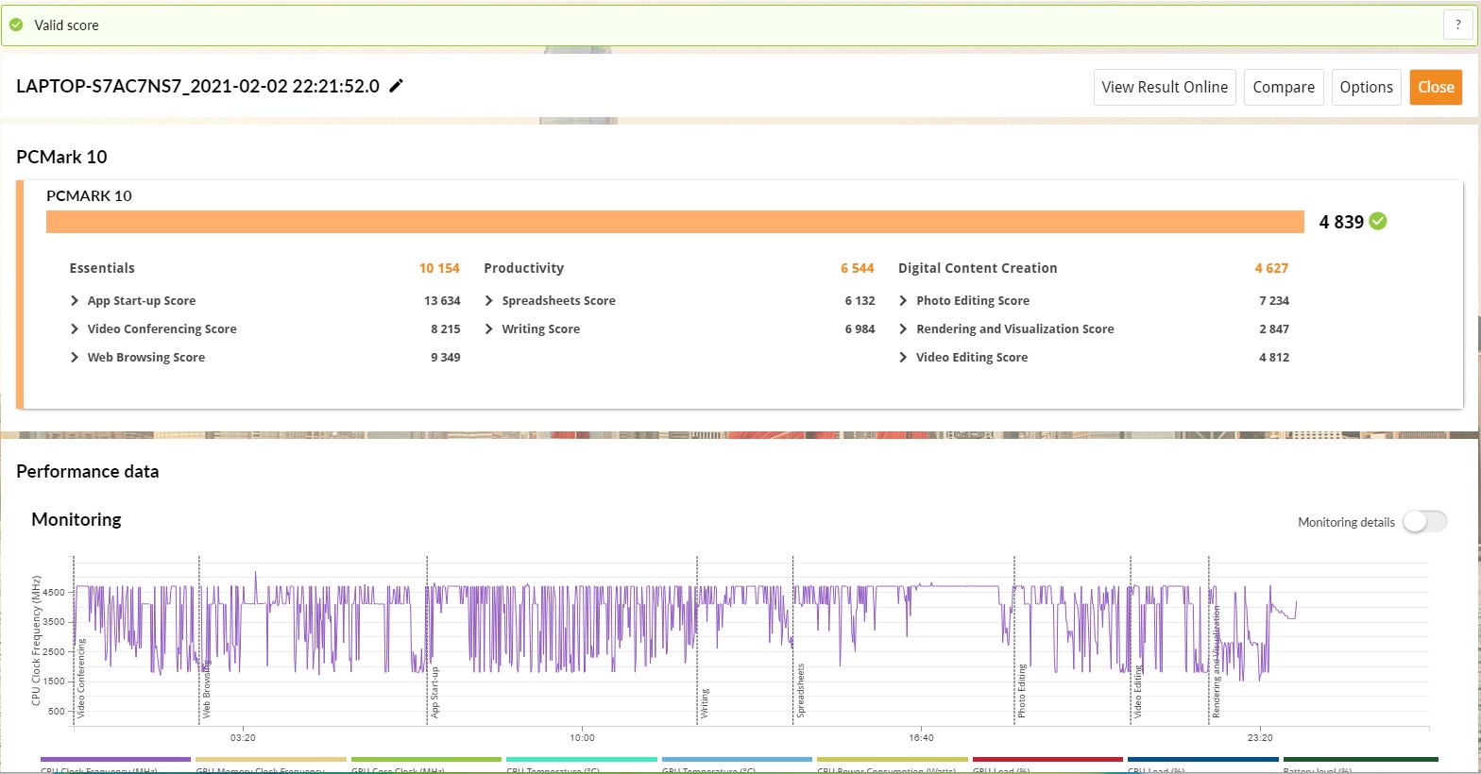Expand Spreadsheets Score breakdown
The height and width of the screenshot is (774, 1481).
click(489, 301)
